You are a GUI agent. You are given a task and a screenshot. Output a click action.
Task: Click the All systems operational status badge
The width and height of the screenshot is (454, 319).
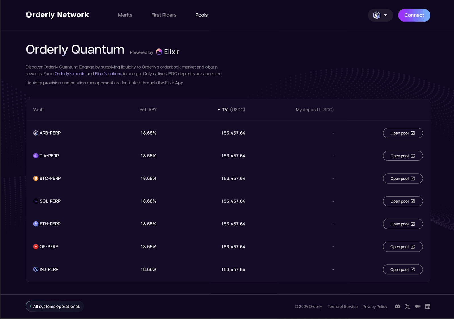click(55, 306)
